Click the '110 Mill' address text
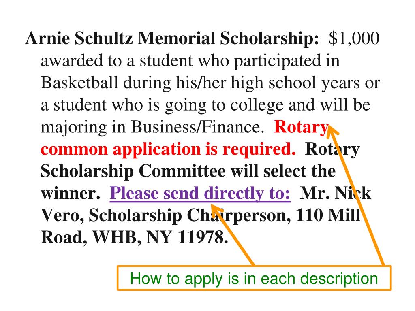This screenshot has height=311, width=415. 327,215
